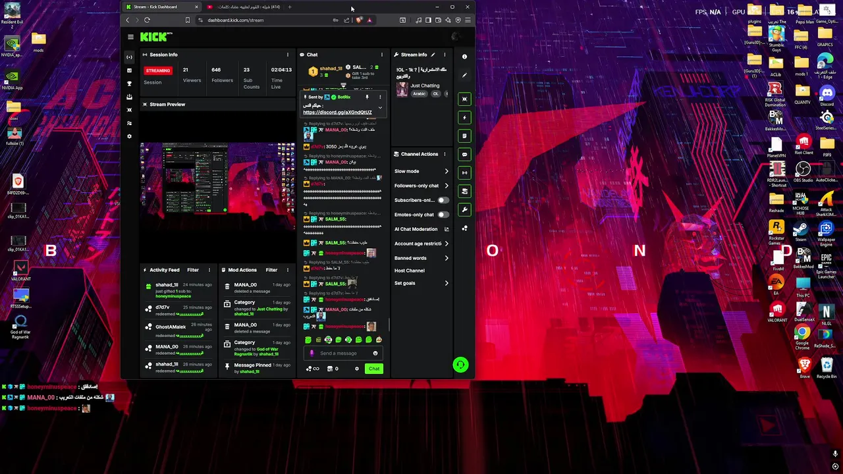Open Recycle Bin on desktop
843x474 pixels.
click(827, 367)
